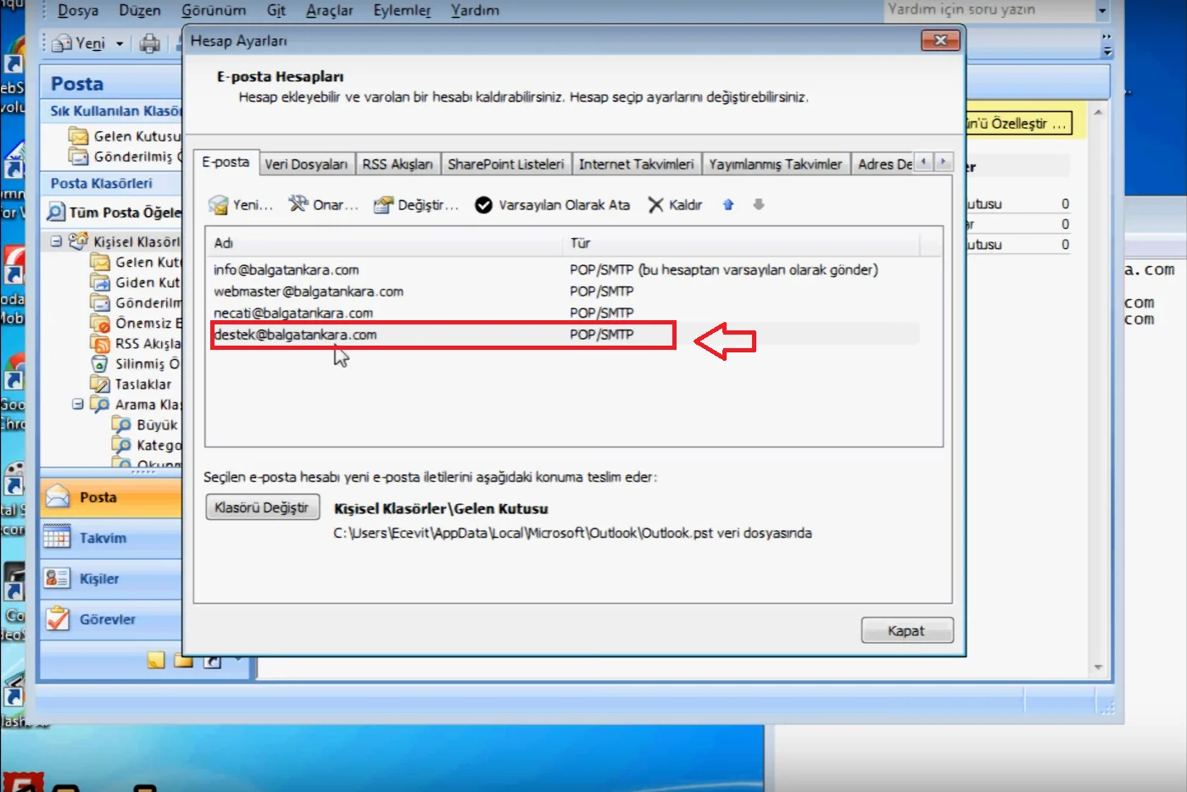This screenshot has width=1187, height=792.
Task: Open the Takvim navigation pane
Action: pos(103,538)
